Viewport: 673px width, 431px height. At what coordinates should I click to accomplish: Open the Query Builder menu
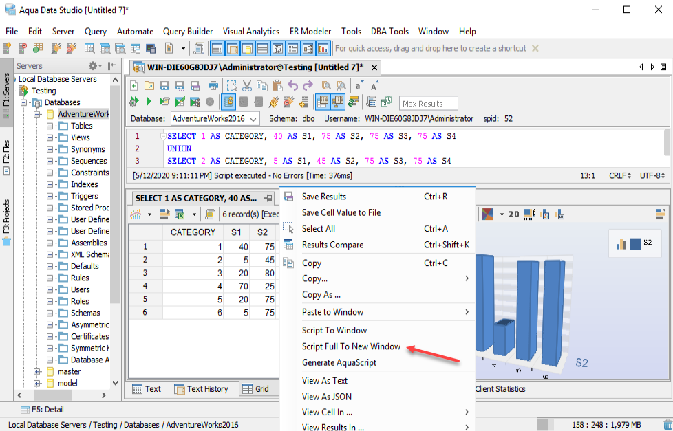tap(188, 31)
